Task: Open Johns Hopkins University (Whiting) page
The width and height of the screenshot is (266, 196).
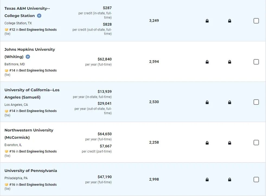Action: point(30,53)
